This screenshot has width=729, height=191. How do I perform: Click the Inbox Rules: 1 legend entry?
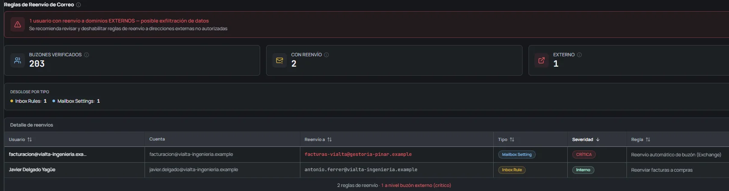[x=28, y=101]
